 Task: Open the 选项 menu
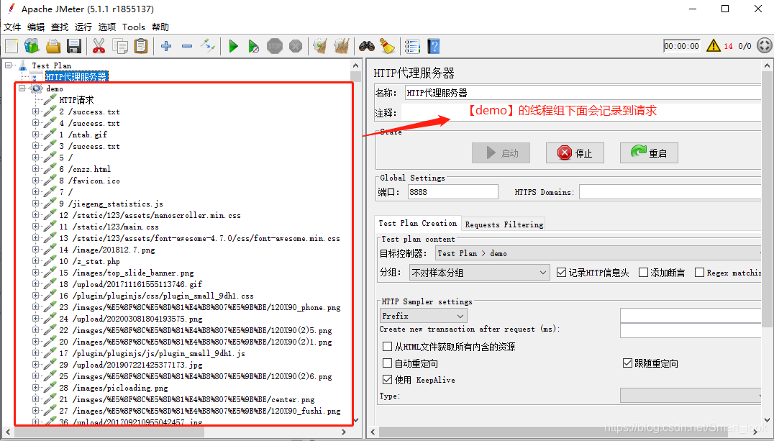tap(107, 27)
